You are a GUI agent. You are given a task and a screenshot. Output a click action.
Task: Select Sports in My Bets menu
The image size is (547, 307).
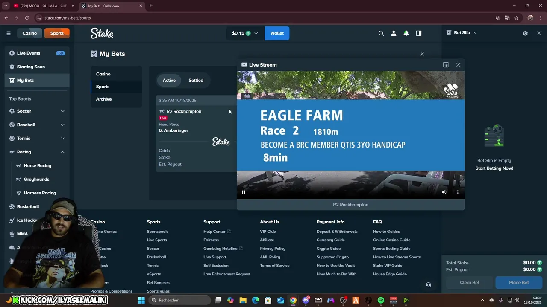pyautogui.click(x=116, y=87)
